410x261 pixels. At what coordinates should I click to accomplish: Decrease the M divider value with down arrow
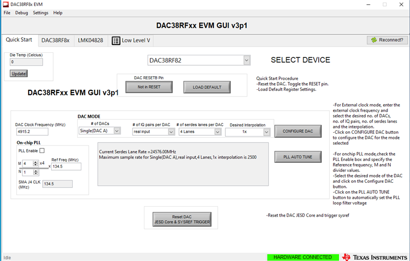coord(35,165)
